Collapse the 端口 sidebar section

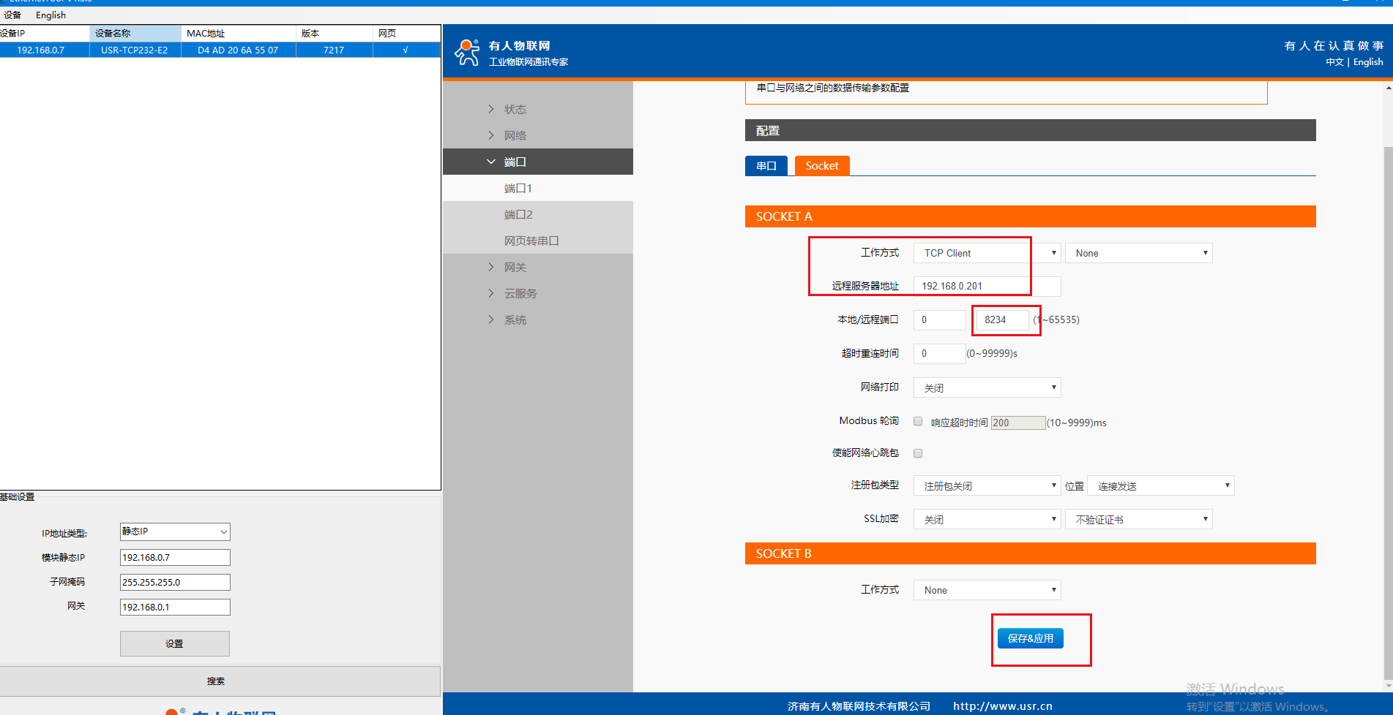(x=515, y=162)
